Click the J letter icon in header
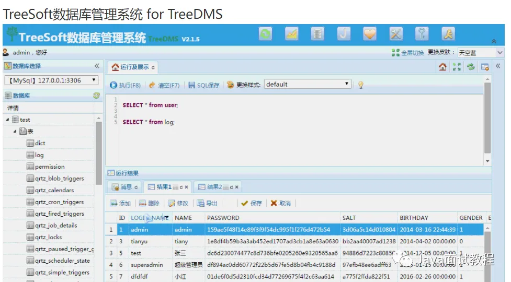511x282 pixels. [x=344, y=34]
